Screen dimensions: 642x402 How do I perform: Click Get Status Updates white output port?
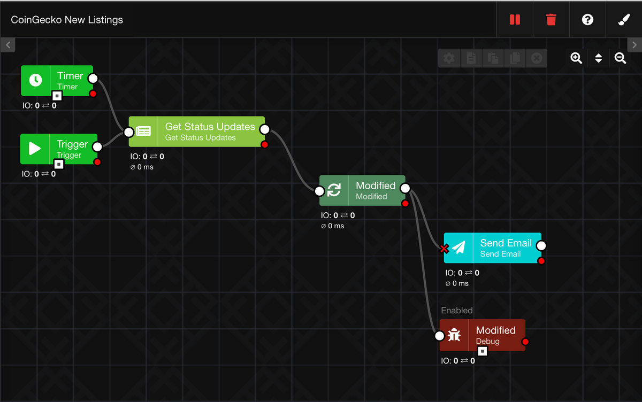(264, 129)
